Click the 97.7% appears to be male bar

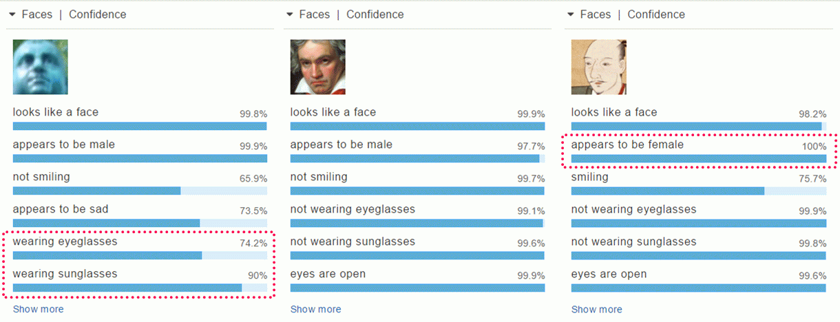click(x=417, y=158)
